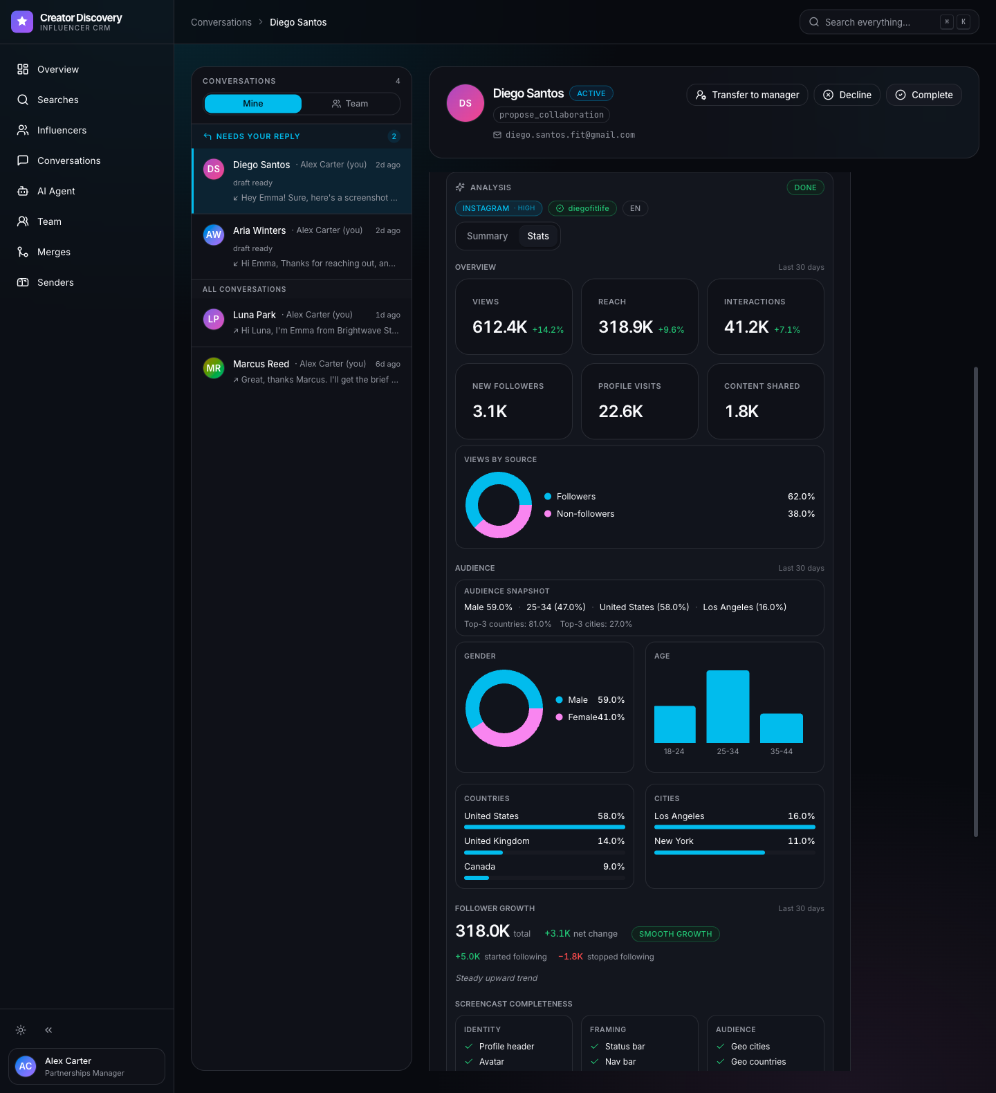The image size is (996, 1093).
Task: Open Searches via the magnifier icon
Action: [x=23, y=100]
